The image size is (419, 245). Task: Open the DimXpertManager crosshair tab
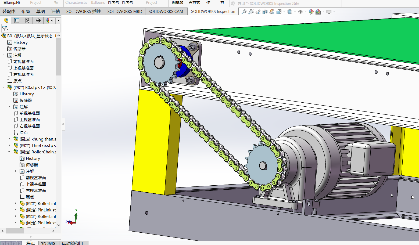click(38, 20)
